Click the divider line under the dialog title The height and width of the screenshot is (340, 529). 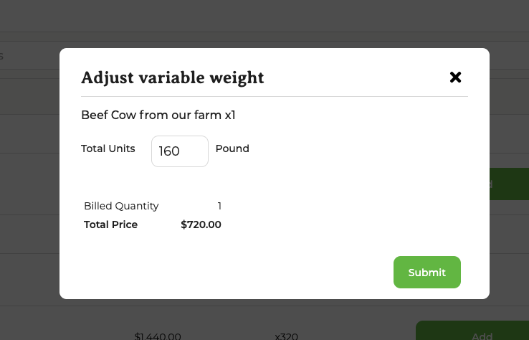pyautogui.click(x=274, y=96)
